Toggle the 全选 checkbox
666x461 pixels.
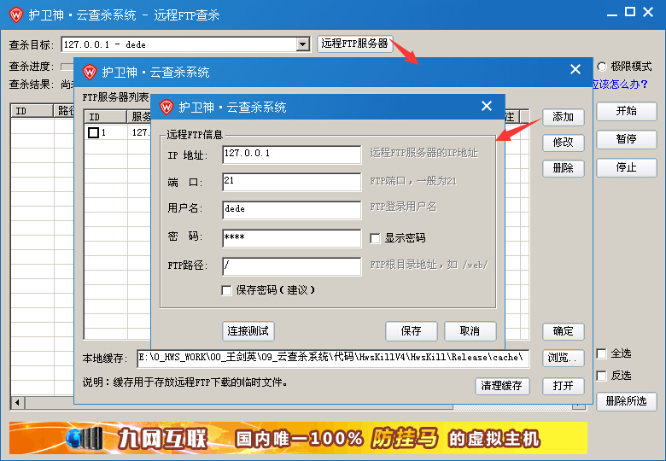(x=601, y=353)
